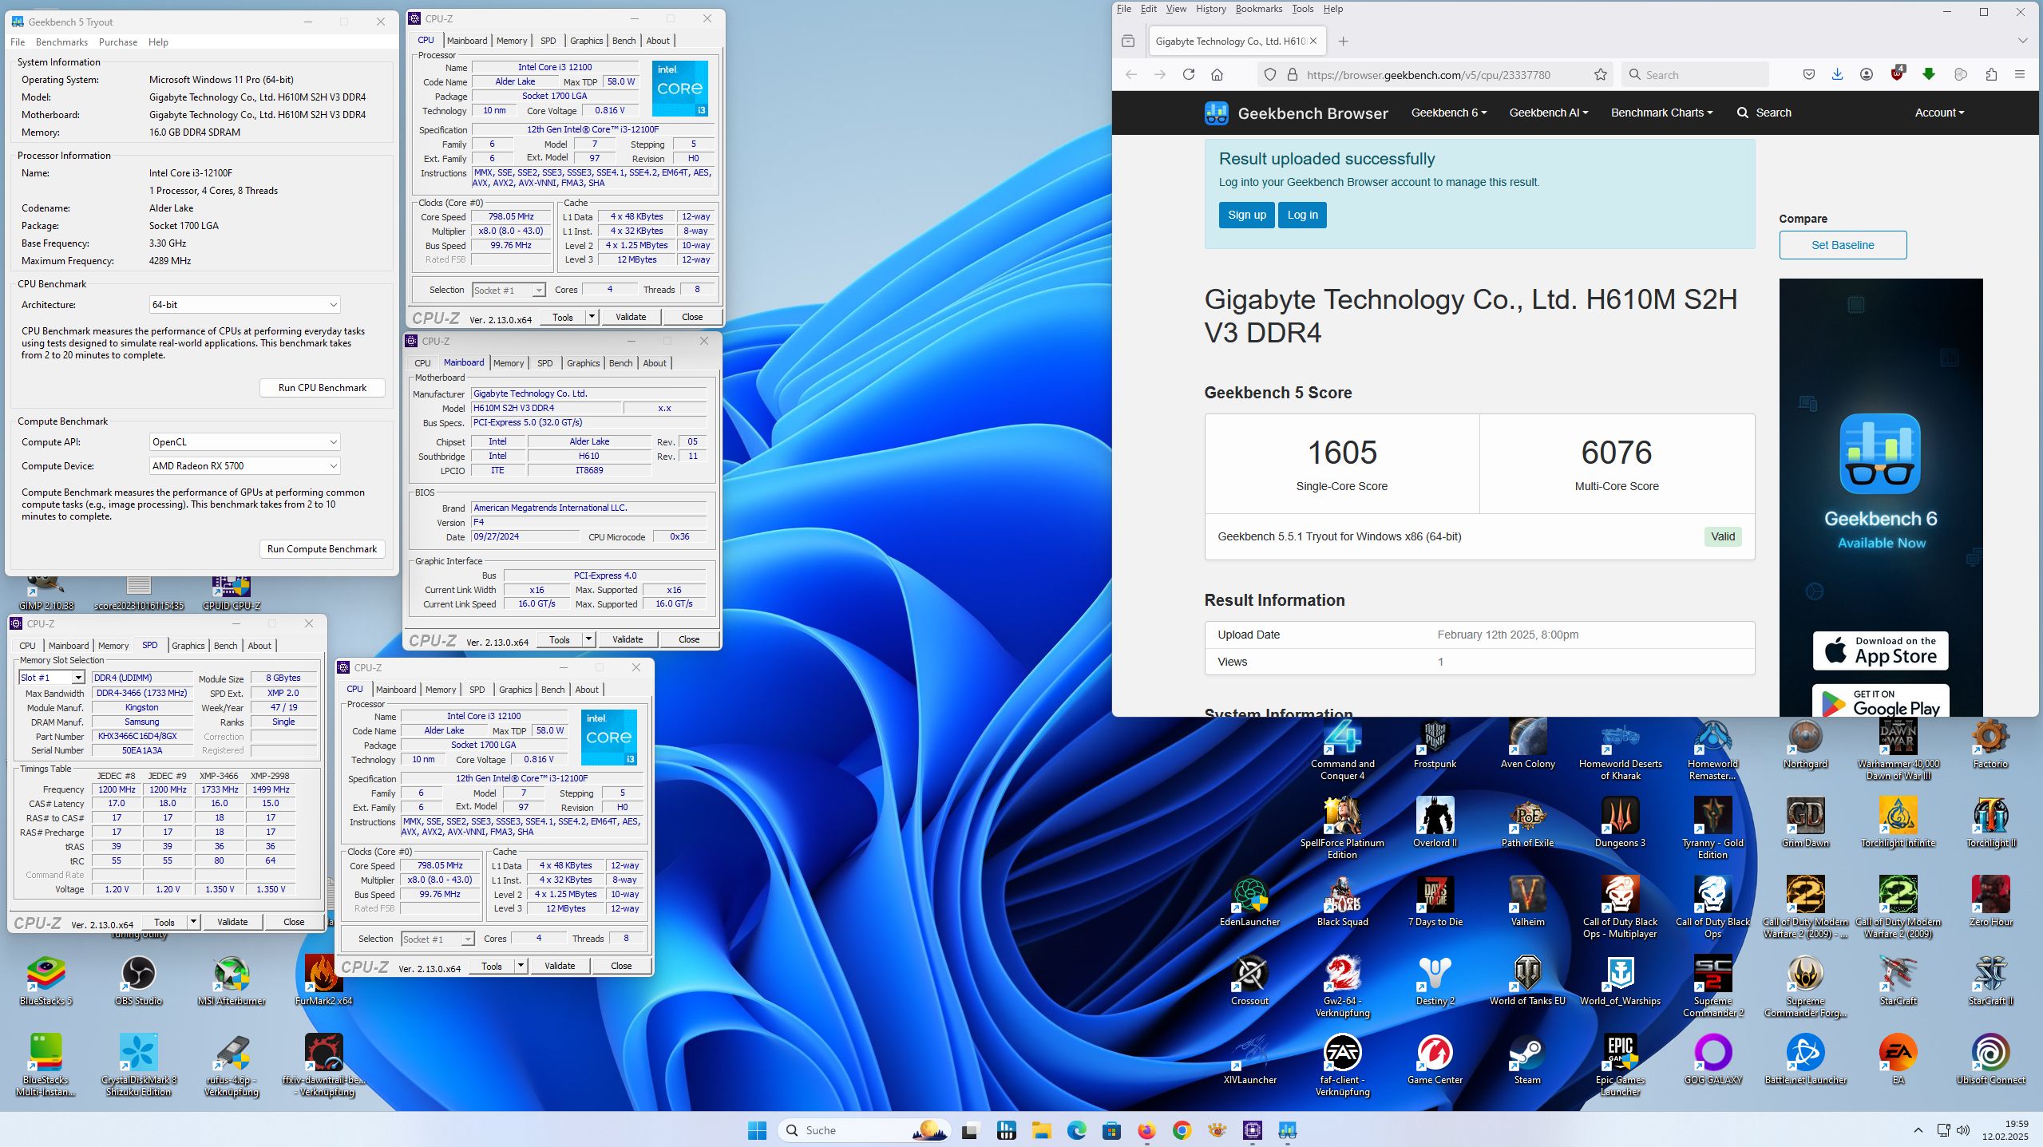The image size is (2043, 1147).
Task: Select the BlueStacks 5 desktop icon
Action: 46,980
